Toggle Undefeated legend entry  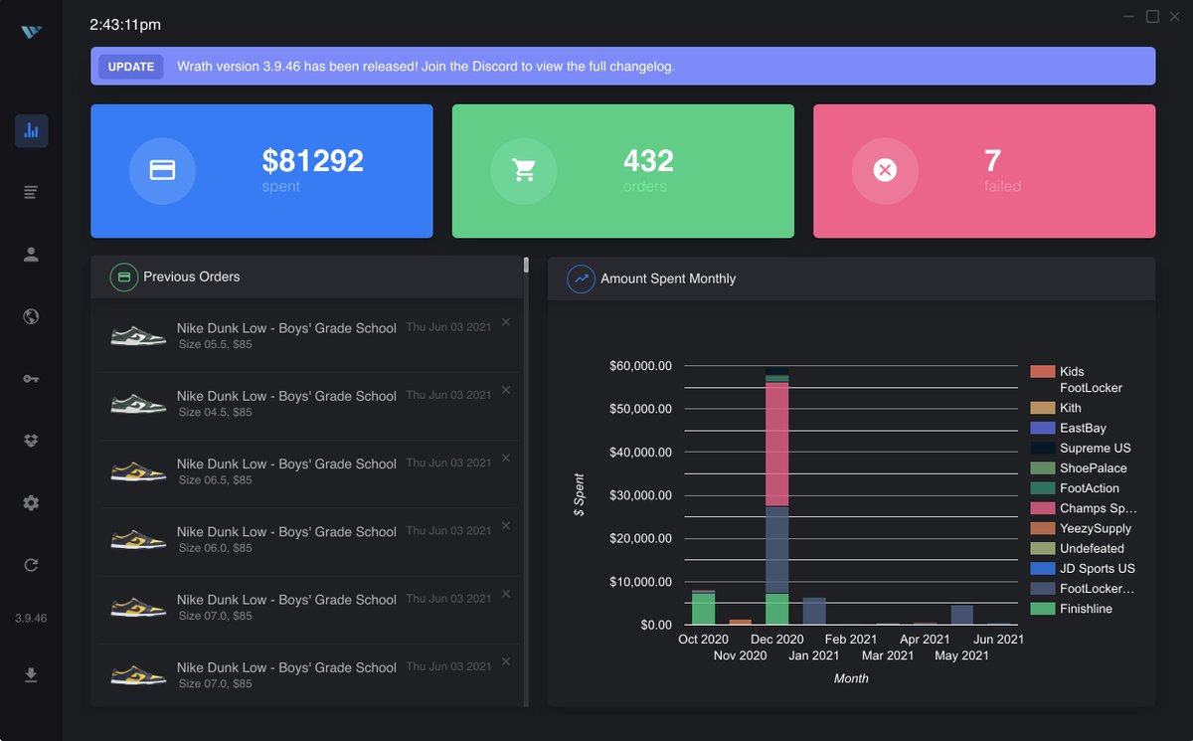pos(1078,548)
